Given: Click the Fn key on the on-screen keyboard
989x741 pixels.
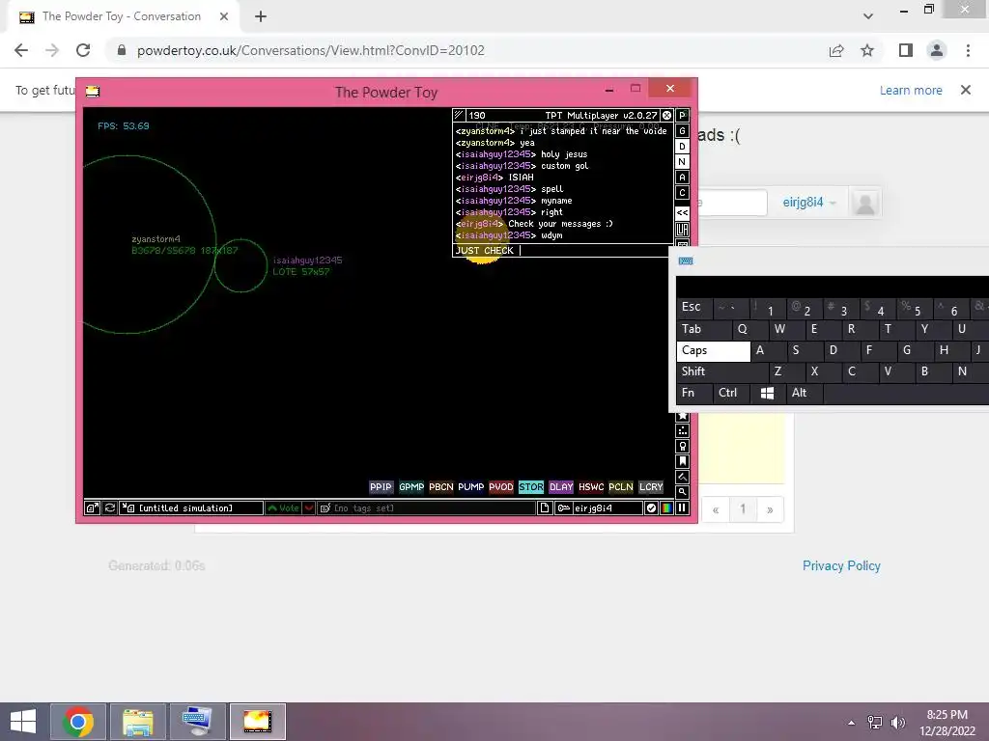Looking at the screenshot, I should click(694, 394).
